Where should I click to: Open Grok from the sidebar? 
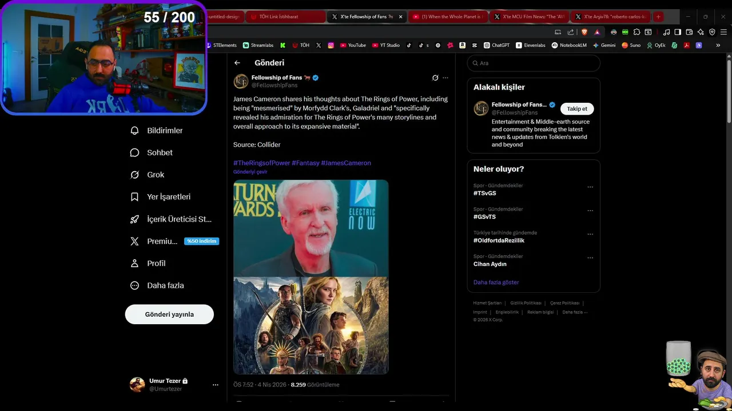(x=148, y=175)
